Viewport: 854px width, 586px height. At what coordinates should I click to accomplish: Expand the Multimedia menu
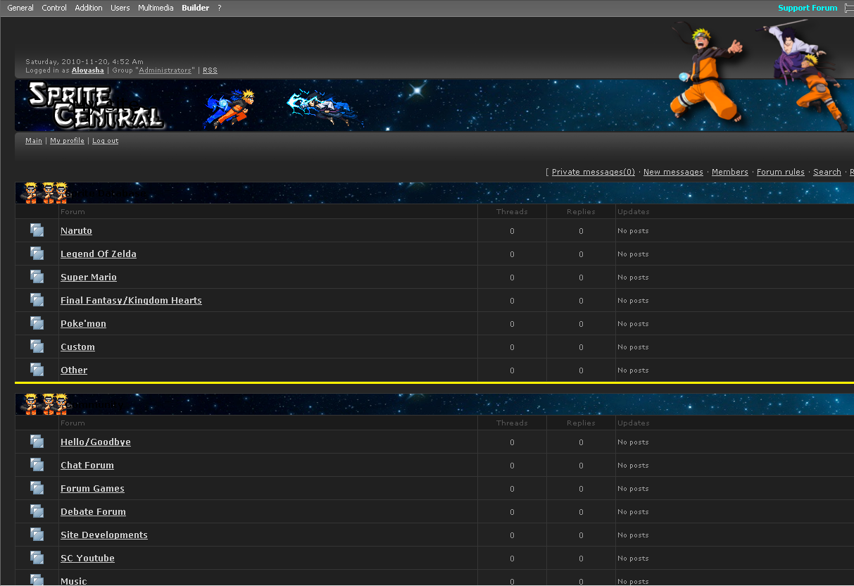pyautogui.click(x=156, y=8)
